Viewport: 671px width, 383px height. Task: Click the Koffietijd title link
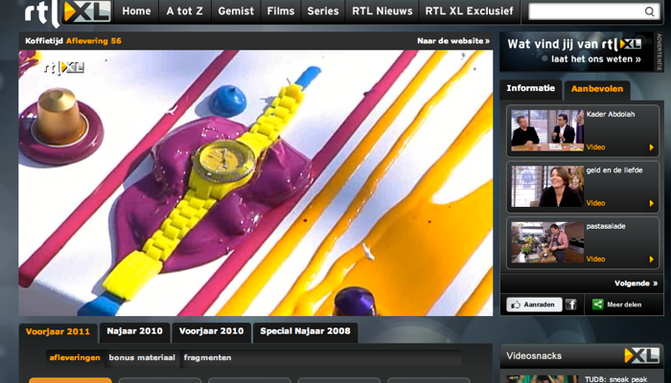click(x=44, y=41)
